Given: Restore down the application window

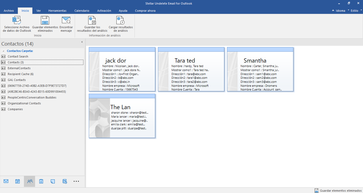Looking at the screenshot, I should point(349,3).
